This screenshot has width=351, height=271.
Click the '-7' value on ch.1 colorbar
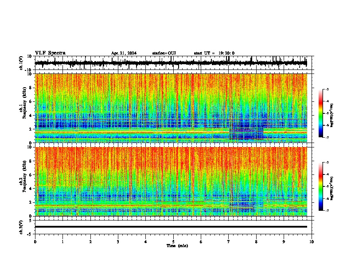(x=327, y=137)
